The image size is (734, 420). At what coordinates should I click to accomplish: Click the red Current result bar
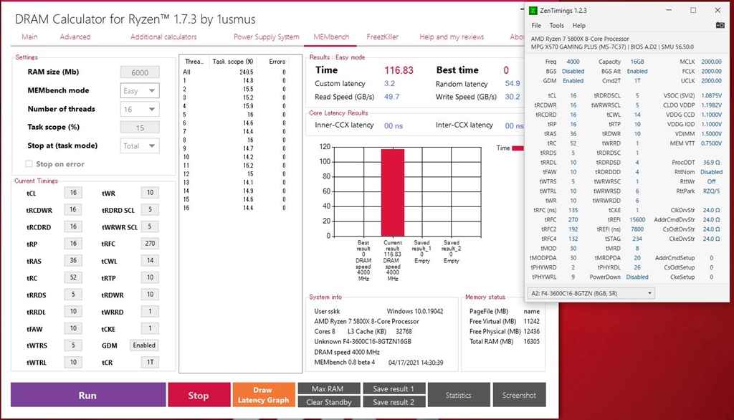(x=392, y=193)
